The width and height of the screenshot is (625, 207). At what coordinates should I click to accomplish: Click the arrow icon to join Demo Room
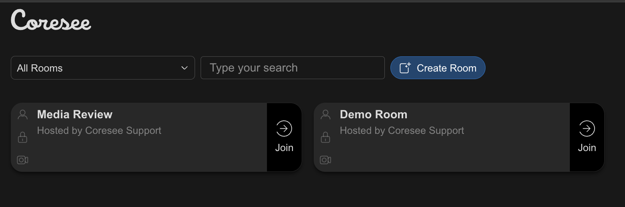point(587,129)
